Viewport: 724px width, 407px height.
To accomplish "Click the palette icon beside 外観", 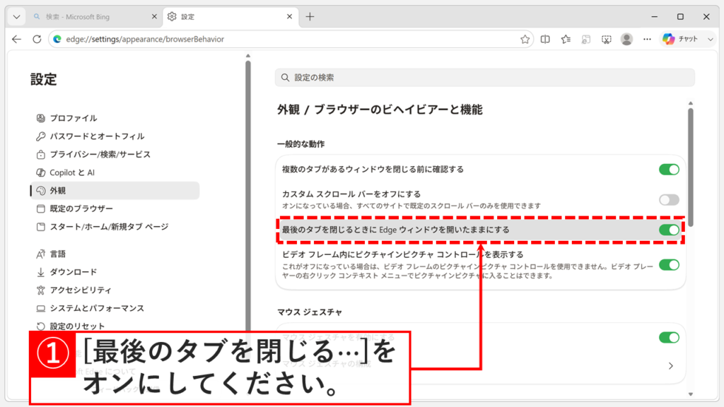I will coord(40,191).
